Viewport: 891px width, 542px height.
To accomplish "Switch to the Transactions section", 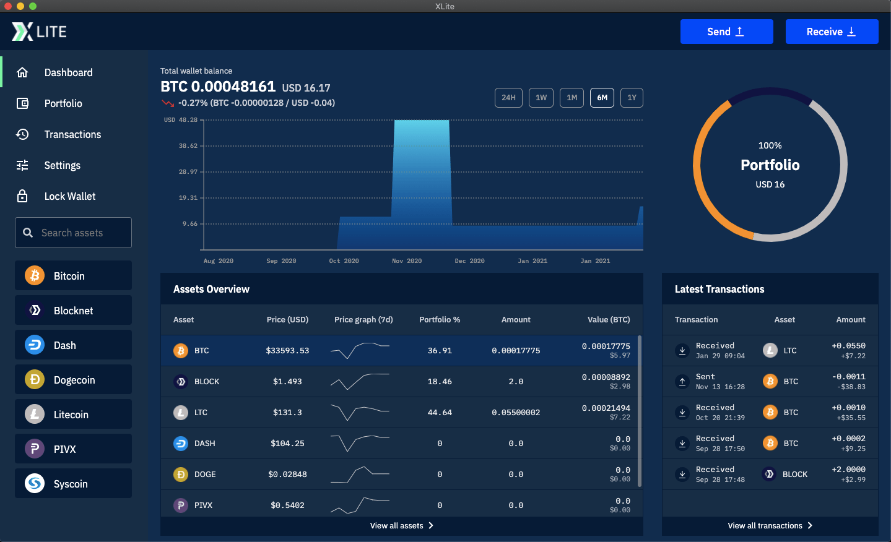I will [72, 134].
